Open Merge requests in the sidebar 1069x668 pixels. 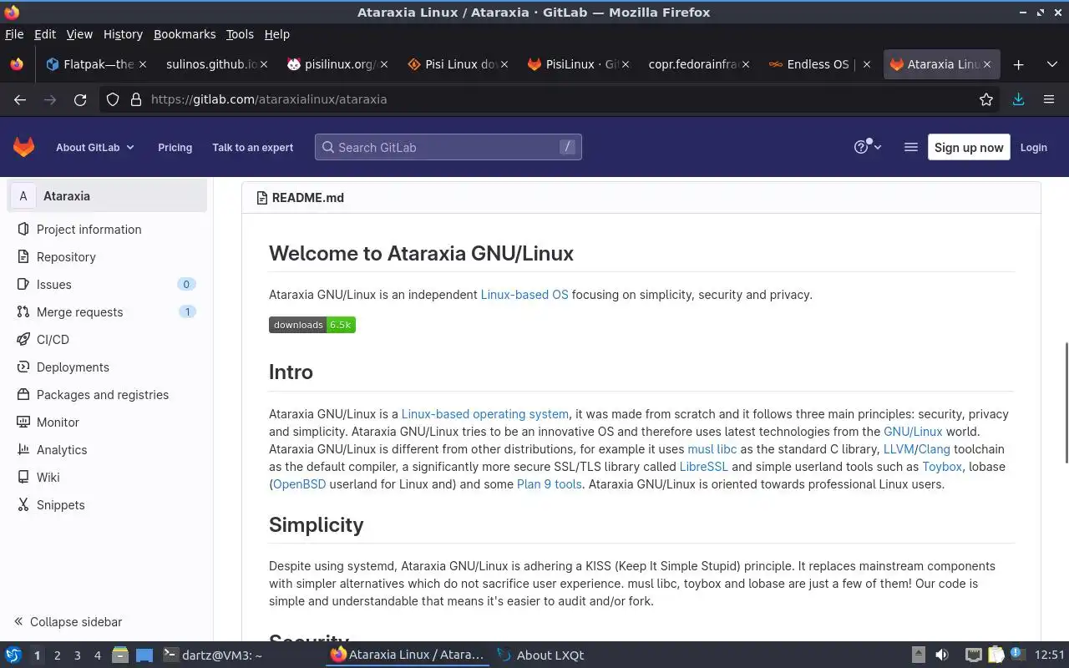[107, 312]
